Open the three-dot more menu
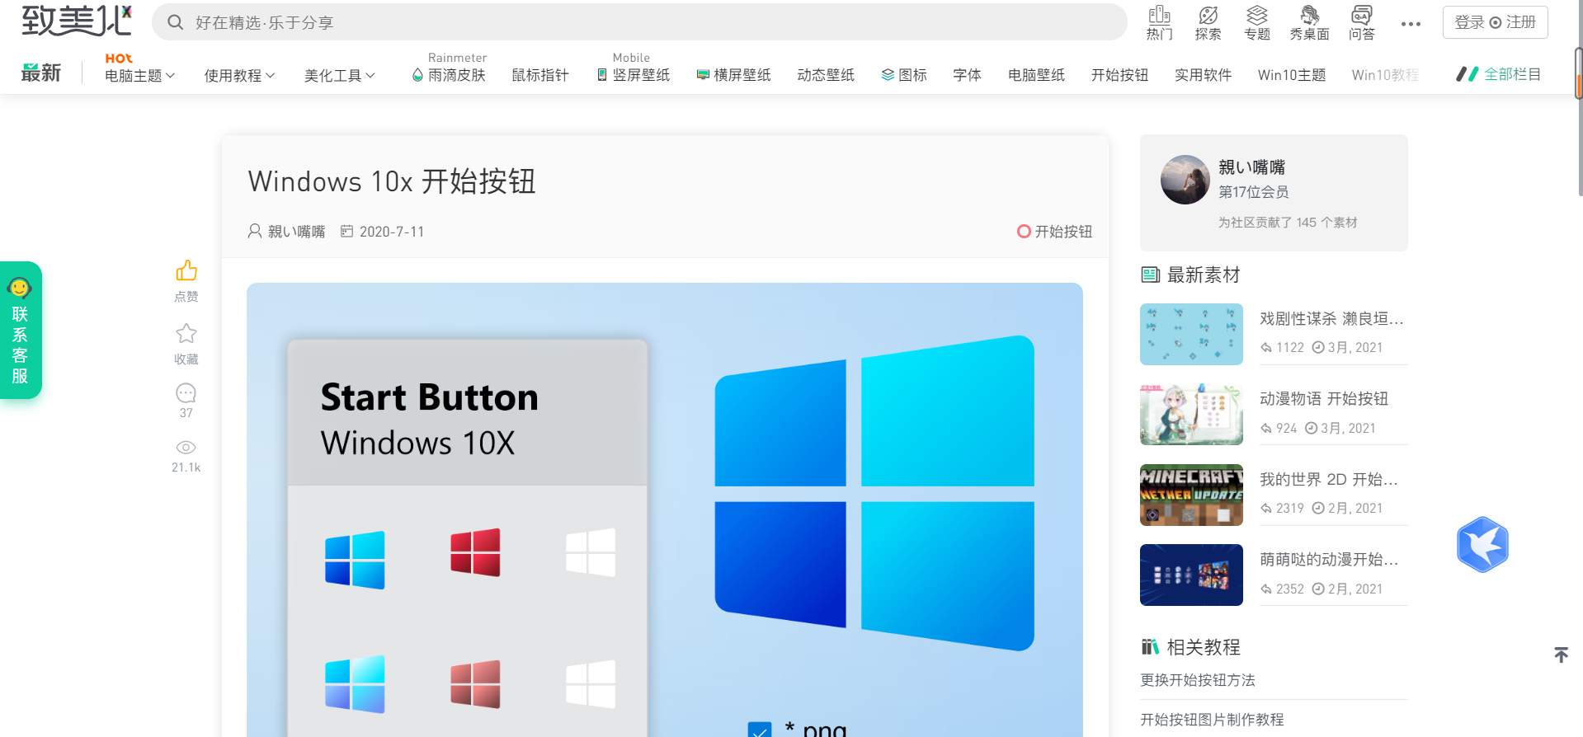Screen dimensions: 1583x737 point(1411,24)
